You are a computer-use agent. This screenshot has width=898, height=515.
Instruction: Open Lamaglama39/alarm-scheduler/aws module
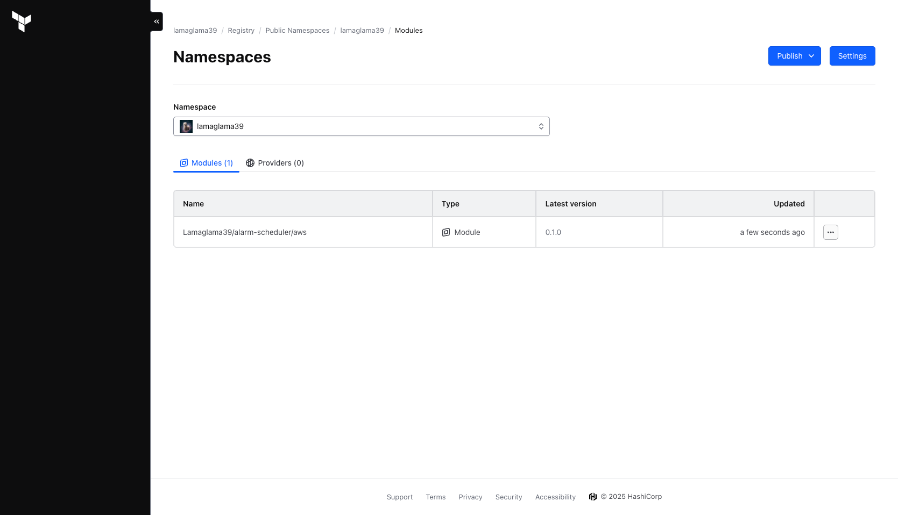[245, 232]
